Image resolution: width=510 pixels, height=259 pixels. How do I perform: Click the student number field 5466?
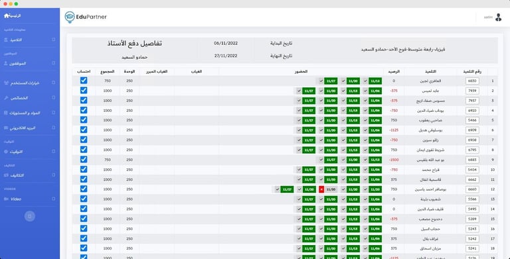click(472, 121)
